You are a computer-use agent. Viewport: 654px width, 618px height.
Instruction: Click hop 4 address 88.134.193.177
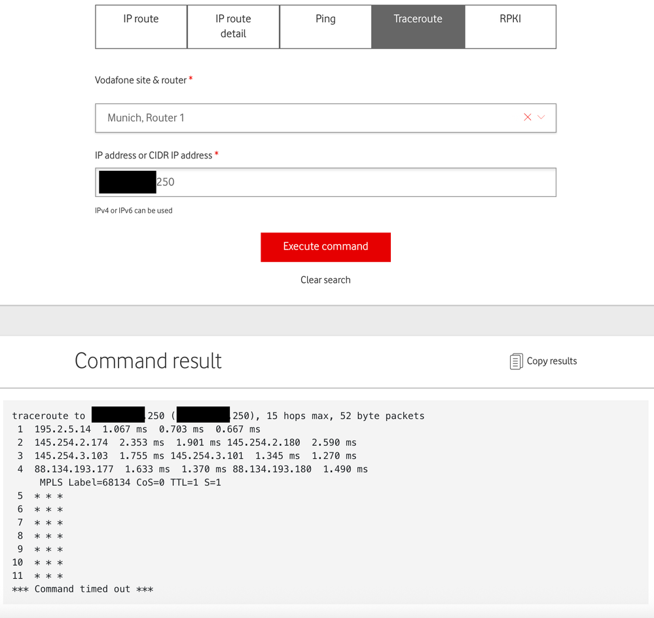[x=74, y=469]
